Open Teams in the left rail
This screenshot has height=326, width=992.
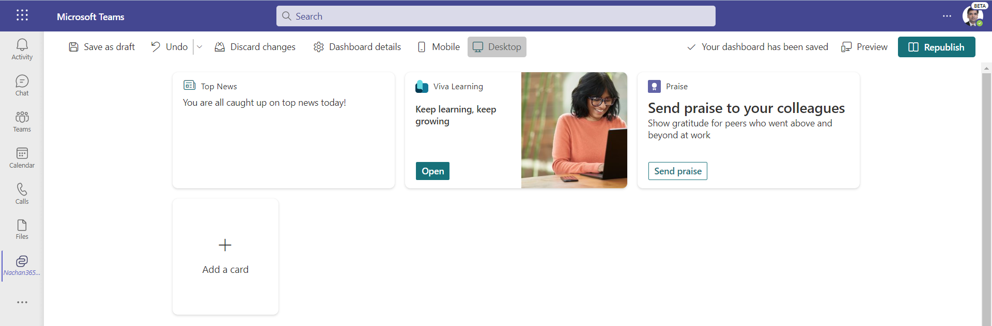click(22, 121)
